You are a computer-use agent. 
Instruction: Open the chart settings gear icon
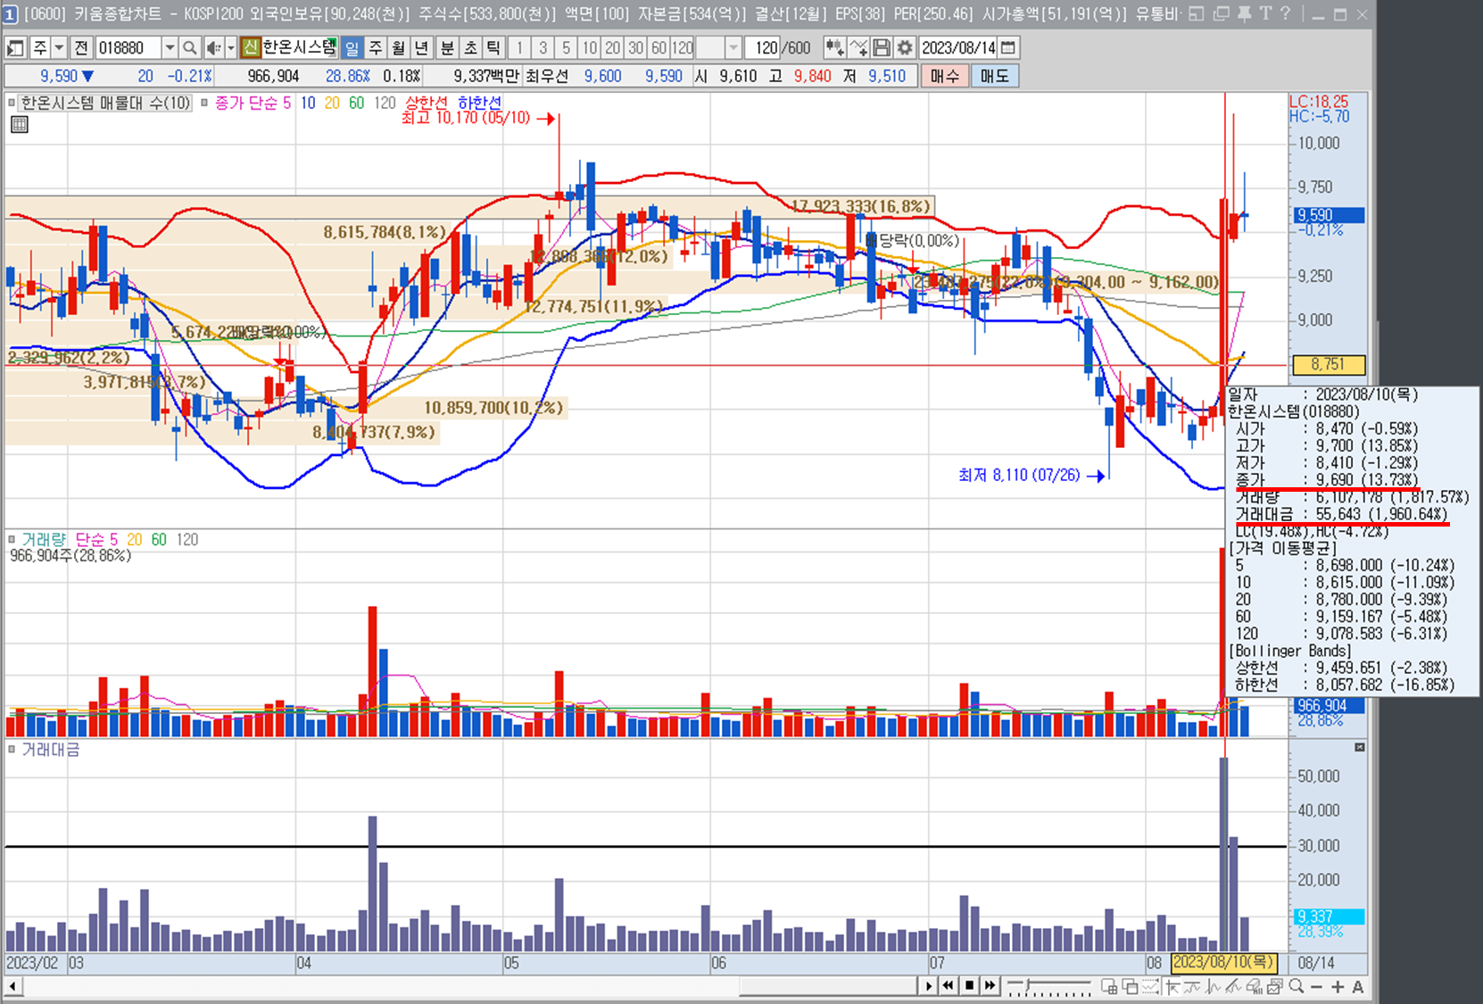905,47
